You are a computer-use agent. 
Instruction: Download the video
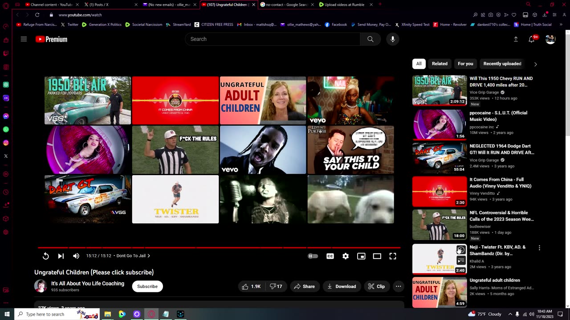click(x=342, y=287)
